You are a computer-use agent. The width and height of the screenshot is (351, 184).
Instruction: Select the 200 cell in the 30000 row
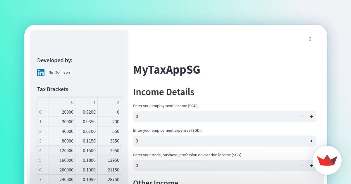tap(109, 122)
